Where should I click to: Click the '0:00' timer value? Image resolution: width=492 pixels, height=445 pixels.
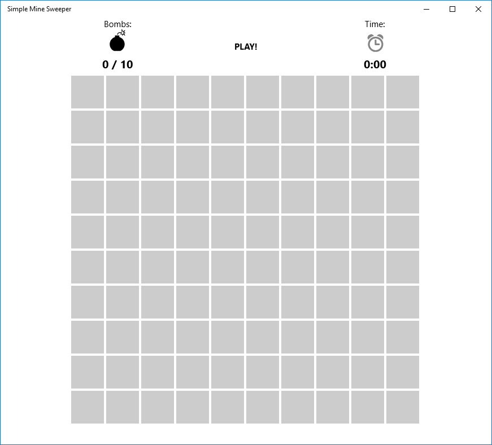click(x=375, y=64)
